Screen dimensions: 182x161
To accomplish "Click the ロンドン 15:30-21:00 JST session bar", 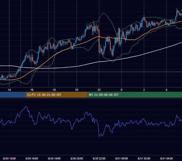I will click(56, 95).
